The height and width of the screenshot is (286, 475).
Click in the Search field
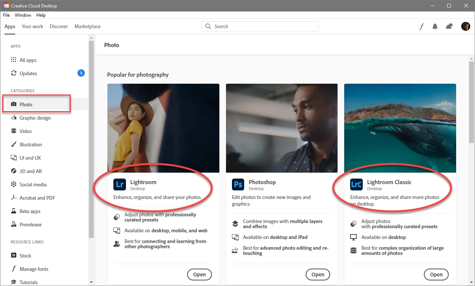click(260, 26)
